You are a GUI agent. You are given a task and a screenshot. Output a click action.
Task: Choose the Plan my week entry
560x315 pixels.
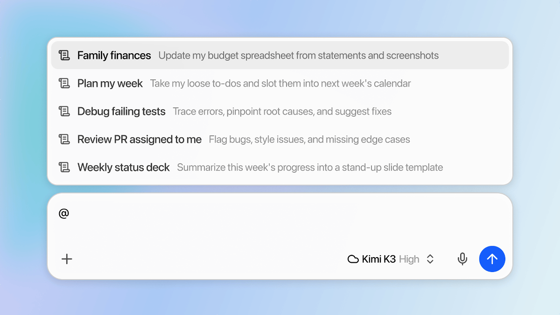tap(280, 84)
